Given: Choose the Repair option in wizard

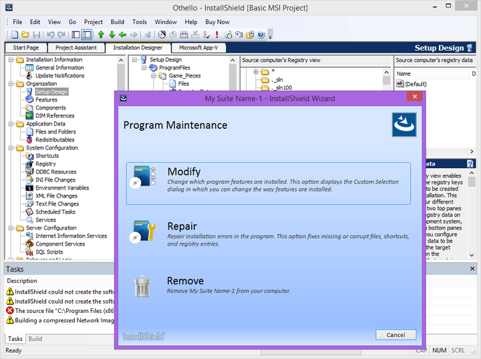Looking at the screenshot, I should (x=269, y=235).
